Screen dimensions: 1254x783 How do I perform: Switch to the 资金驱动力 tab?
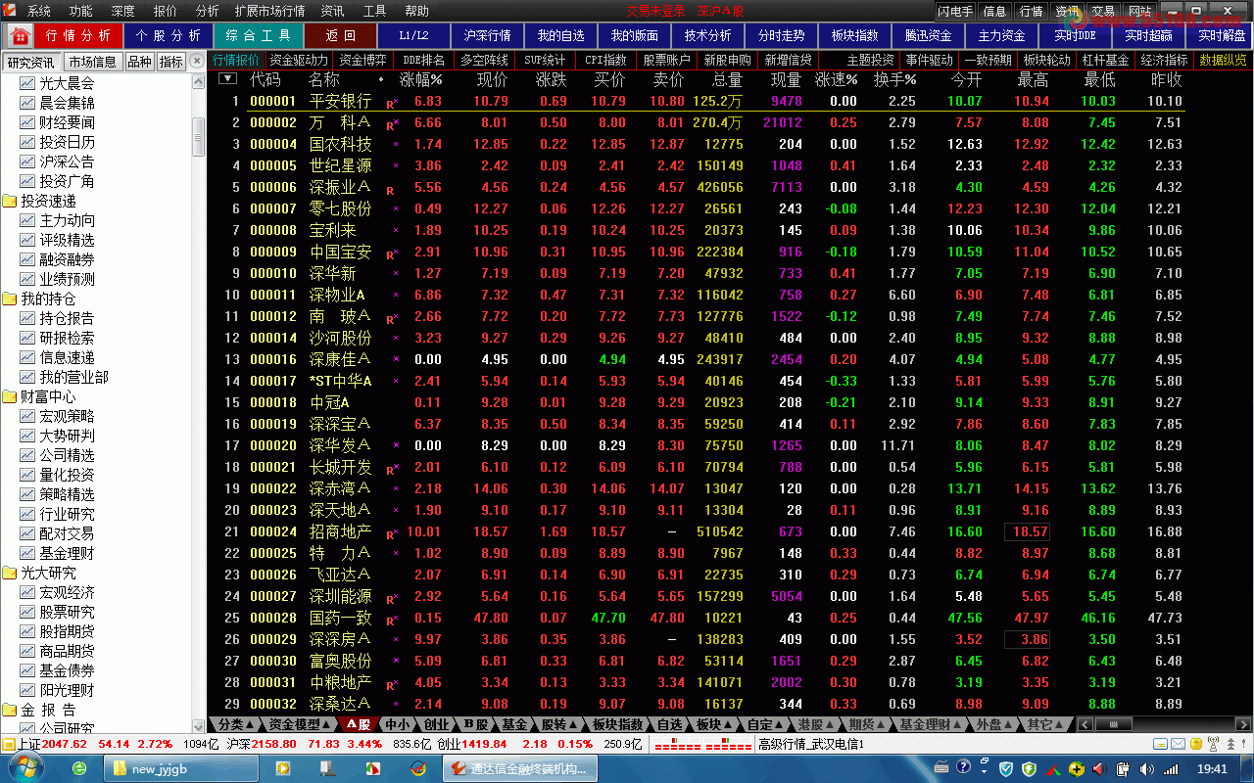pyautogui.click(x=299, y=60)
